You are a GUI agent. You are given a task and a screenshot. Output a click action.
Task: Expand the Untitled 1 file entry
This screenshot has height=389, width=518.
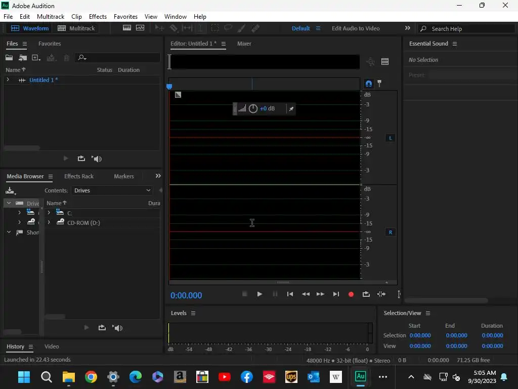tap(8, 80)
